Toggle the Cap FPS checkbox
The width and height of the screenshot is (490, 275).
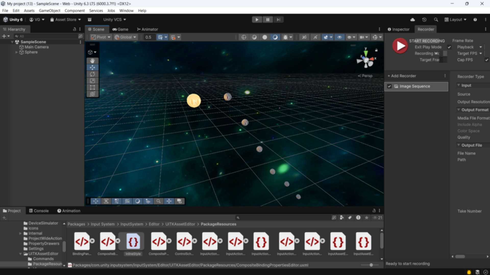pyautogui.click(x=486, y=60)
